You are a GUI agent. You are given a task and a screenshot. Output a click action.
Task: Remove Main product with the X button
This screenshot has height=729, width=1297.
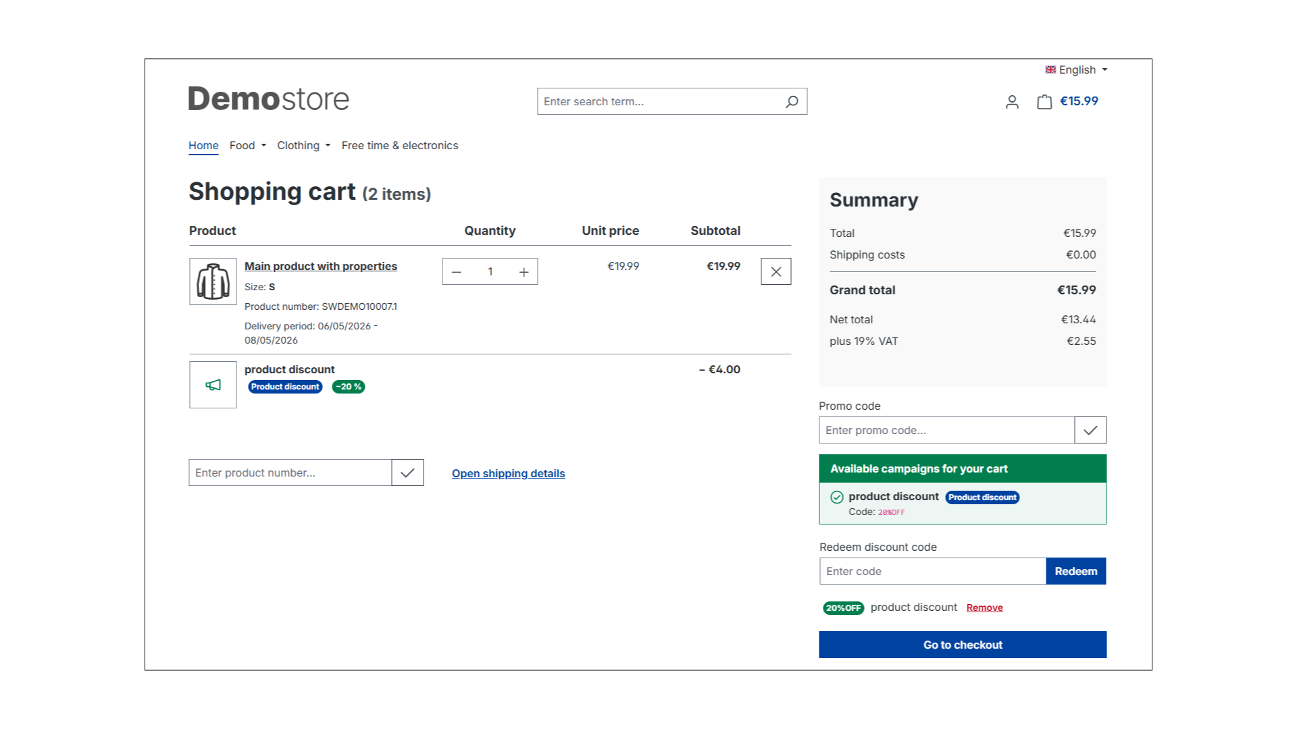[775, 271]
